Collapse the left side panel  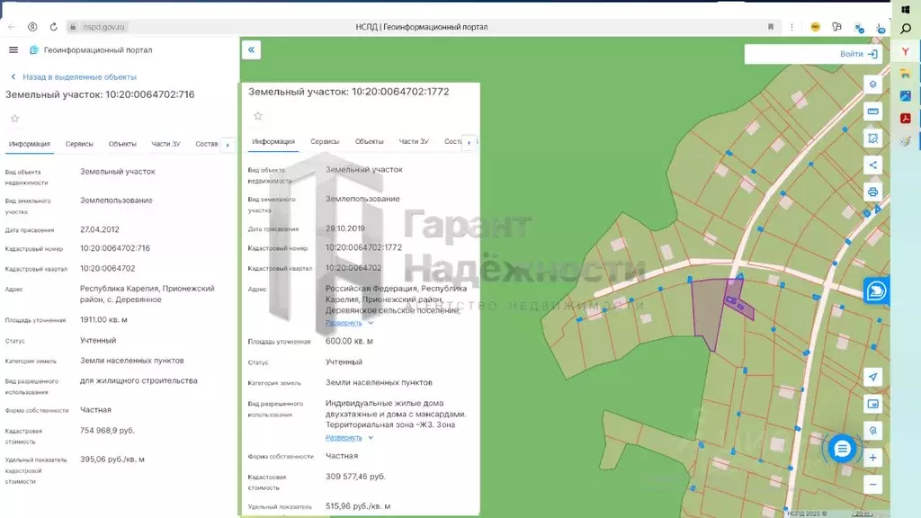(252, 50)
